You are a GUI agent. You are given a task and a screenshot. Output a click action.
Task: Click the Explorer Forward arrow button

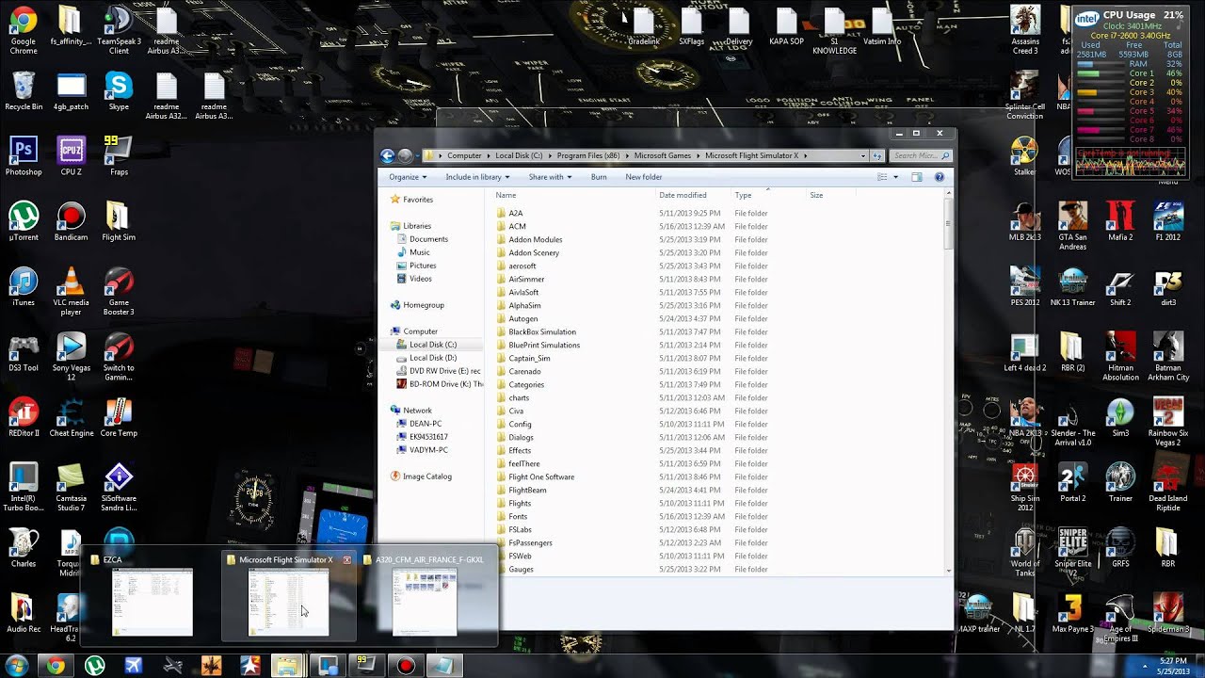coord(406,155)
